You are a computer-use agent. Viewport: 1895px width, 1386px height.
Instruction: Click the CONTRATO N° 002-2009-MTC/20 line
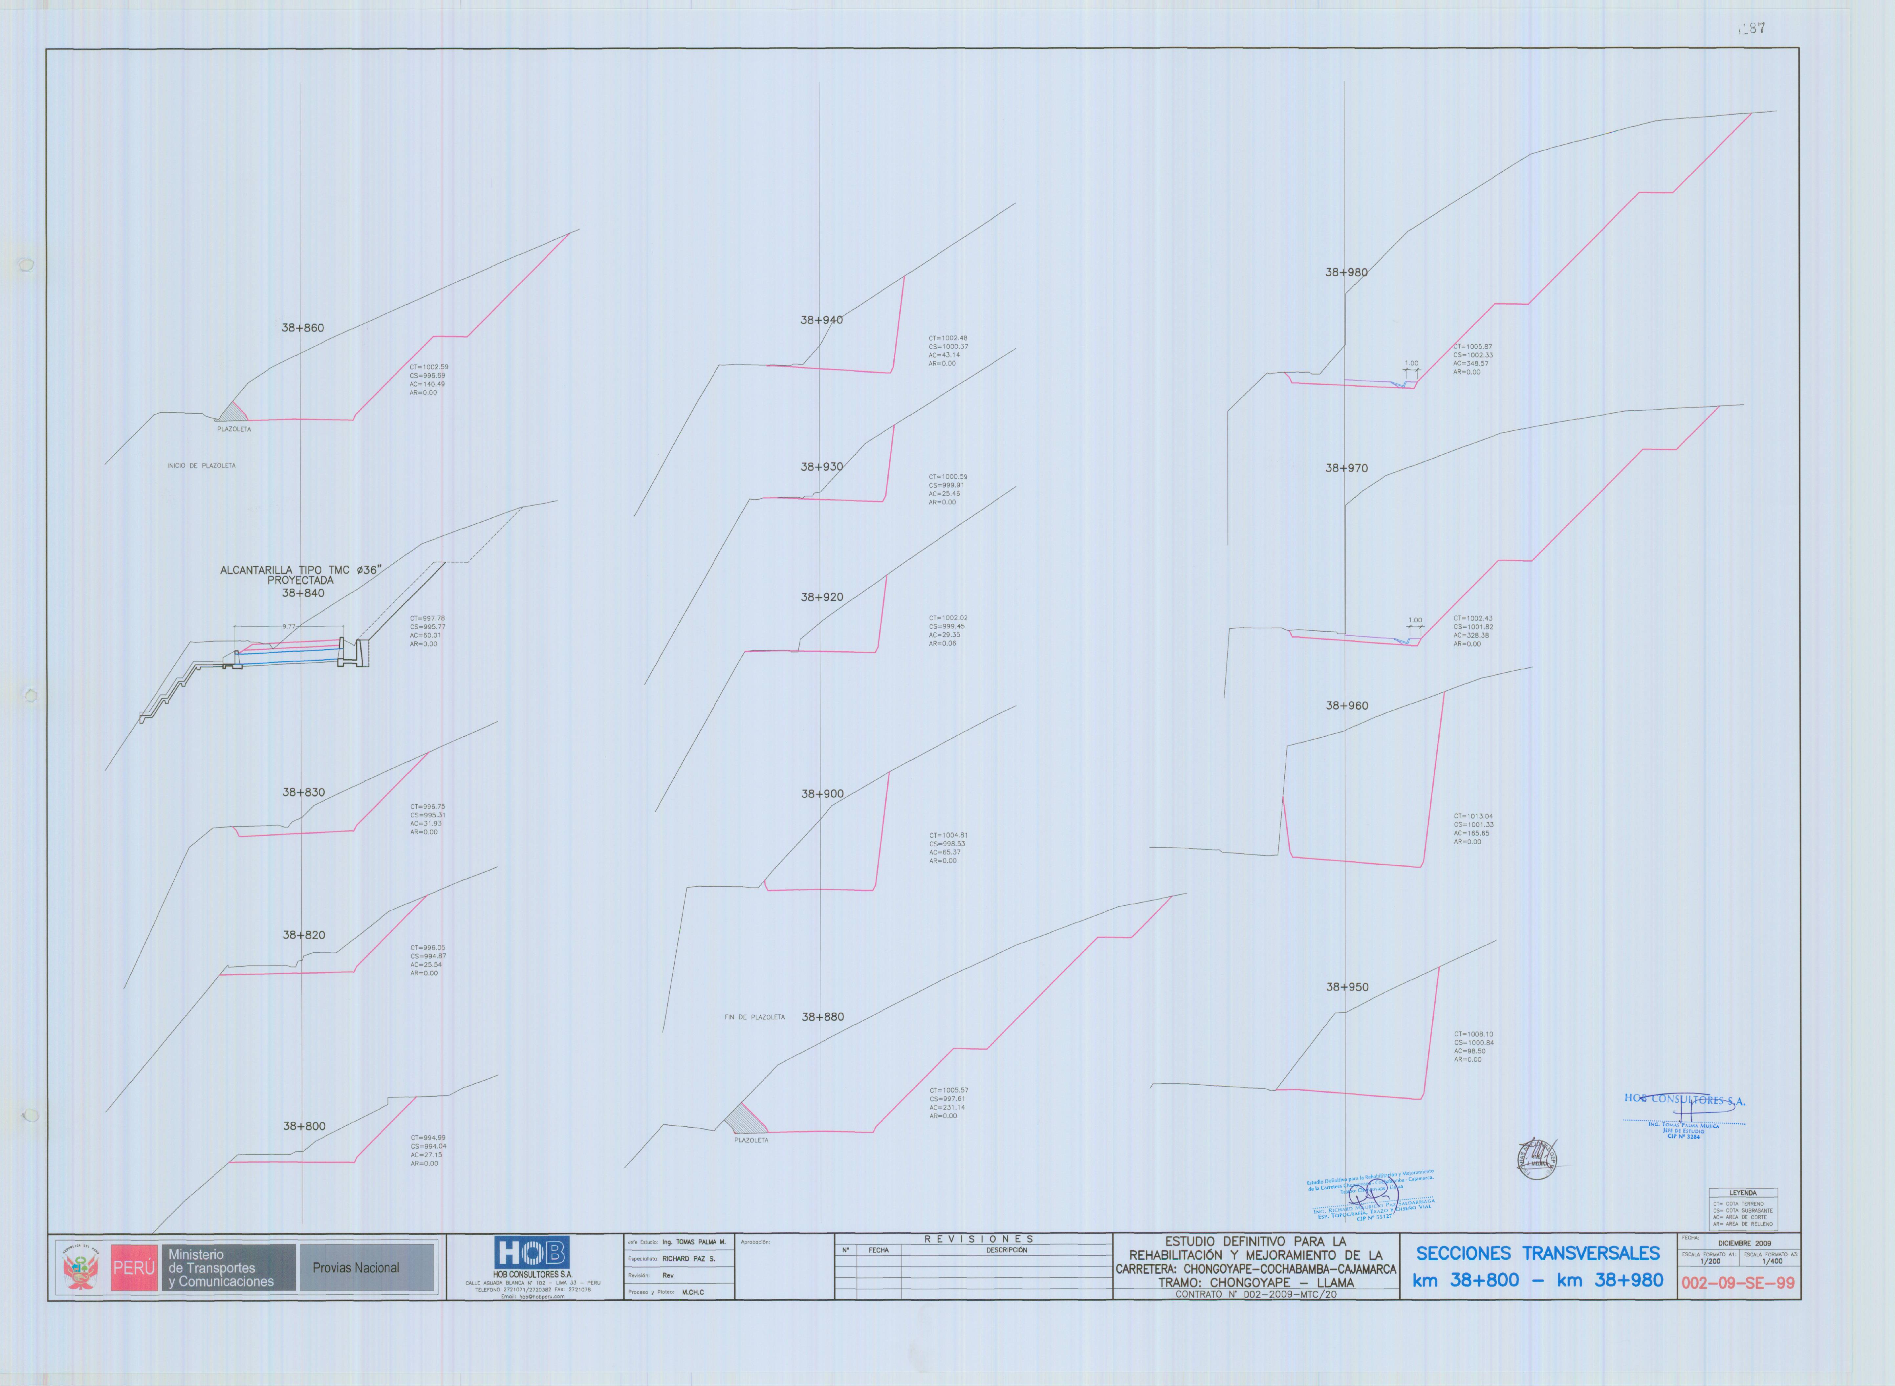pyautogui.click(x=1256, y=1294)
